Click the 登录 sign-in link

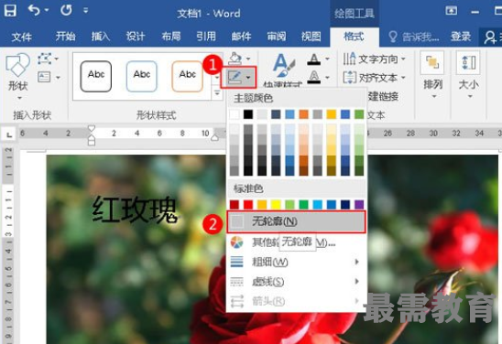tap(461, 37)
